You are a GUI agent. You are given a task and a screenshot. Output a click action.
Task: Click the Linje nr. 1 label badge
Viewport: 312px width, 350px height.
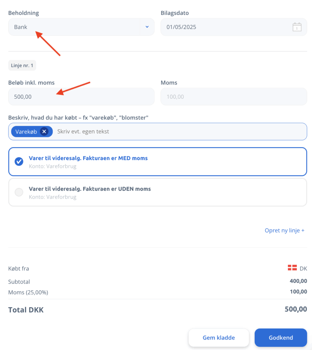coord(22,65)
